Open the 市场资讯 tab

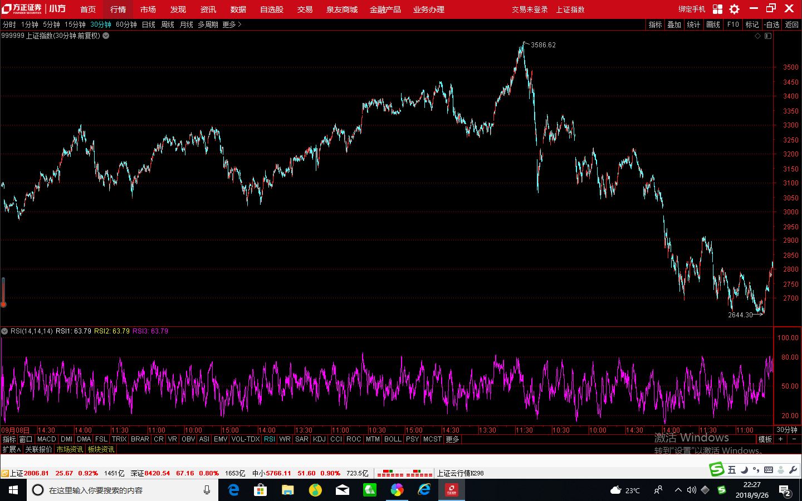(70, 449)
